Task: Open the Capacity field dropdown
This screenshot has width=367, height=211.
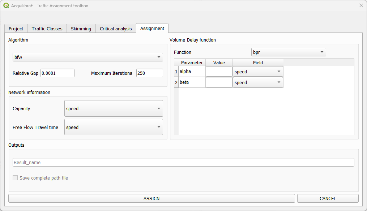Action: pyautogui.click(x=114, y=108)
